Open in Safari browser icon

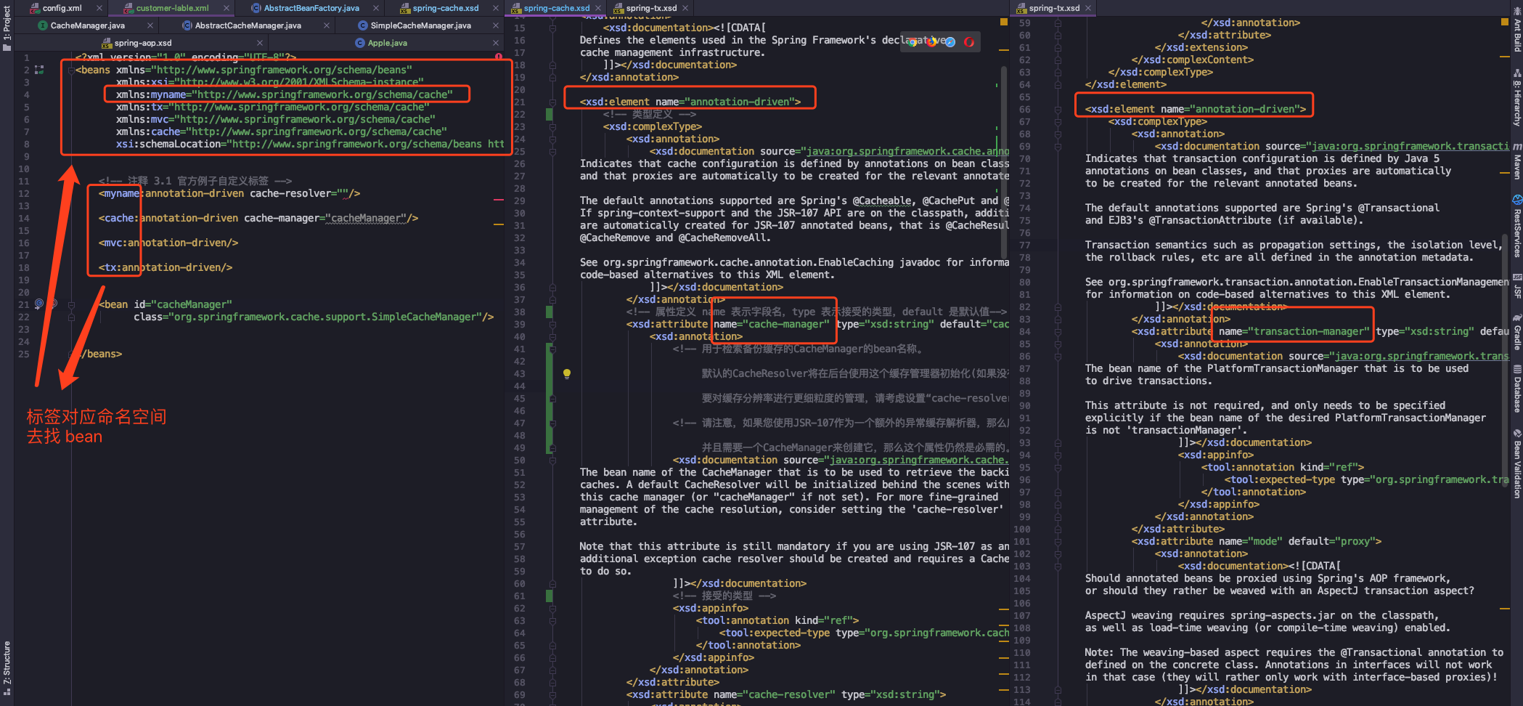click(950, 42)
